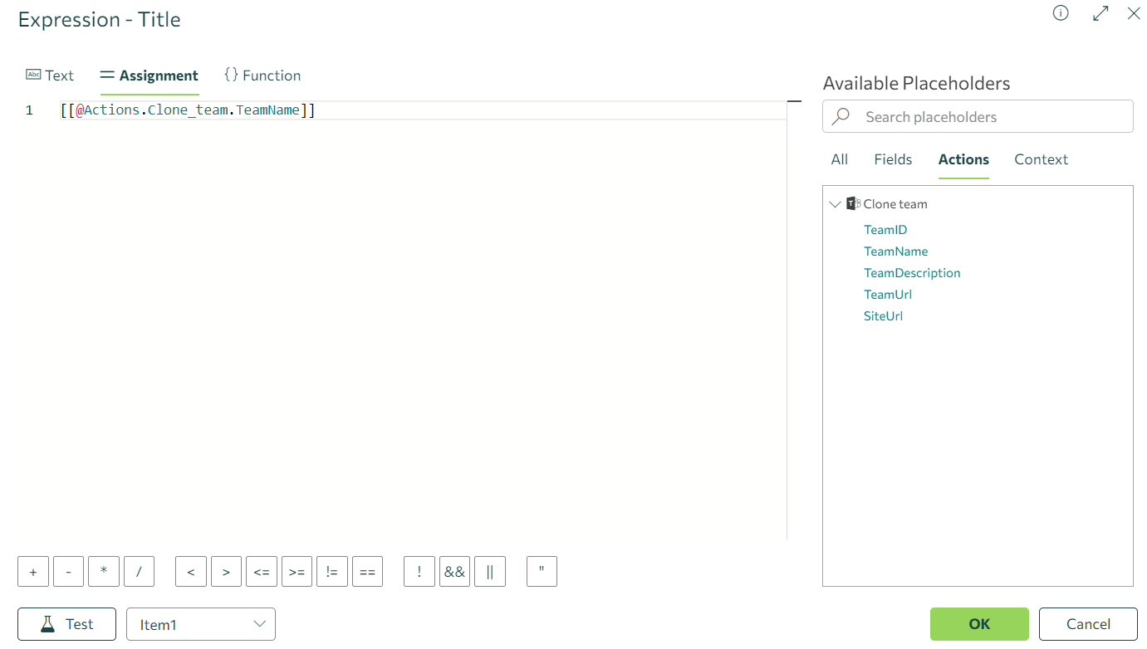Confirm with the green OK button

click(x=979, y=624)
